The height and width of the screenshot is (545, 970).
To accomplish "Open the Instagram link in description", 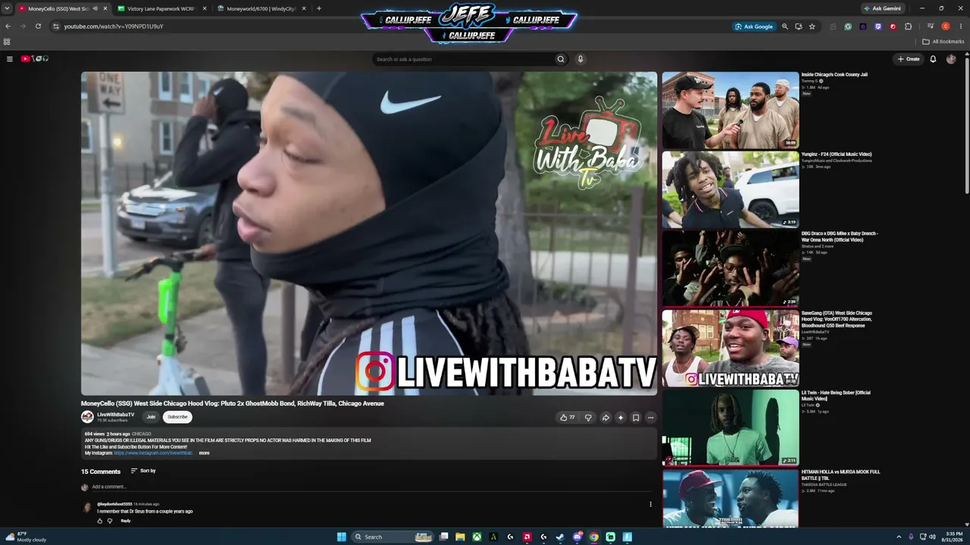I will 153,453.
